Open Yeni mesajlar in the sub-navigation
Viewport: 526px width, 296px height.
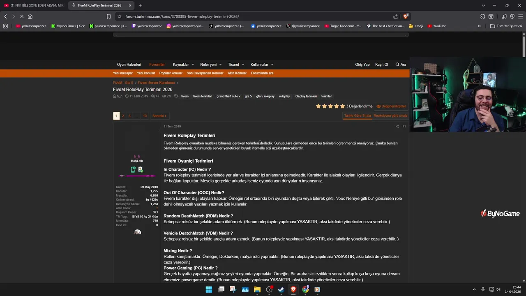tap(123, 73)
